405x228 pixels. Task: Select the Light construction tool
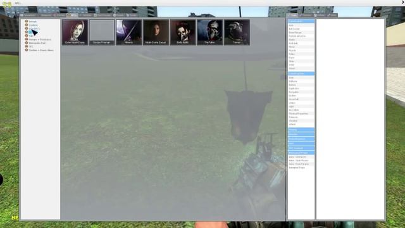point(301,106)
